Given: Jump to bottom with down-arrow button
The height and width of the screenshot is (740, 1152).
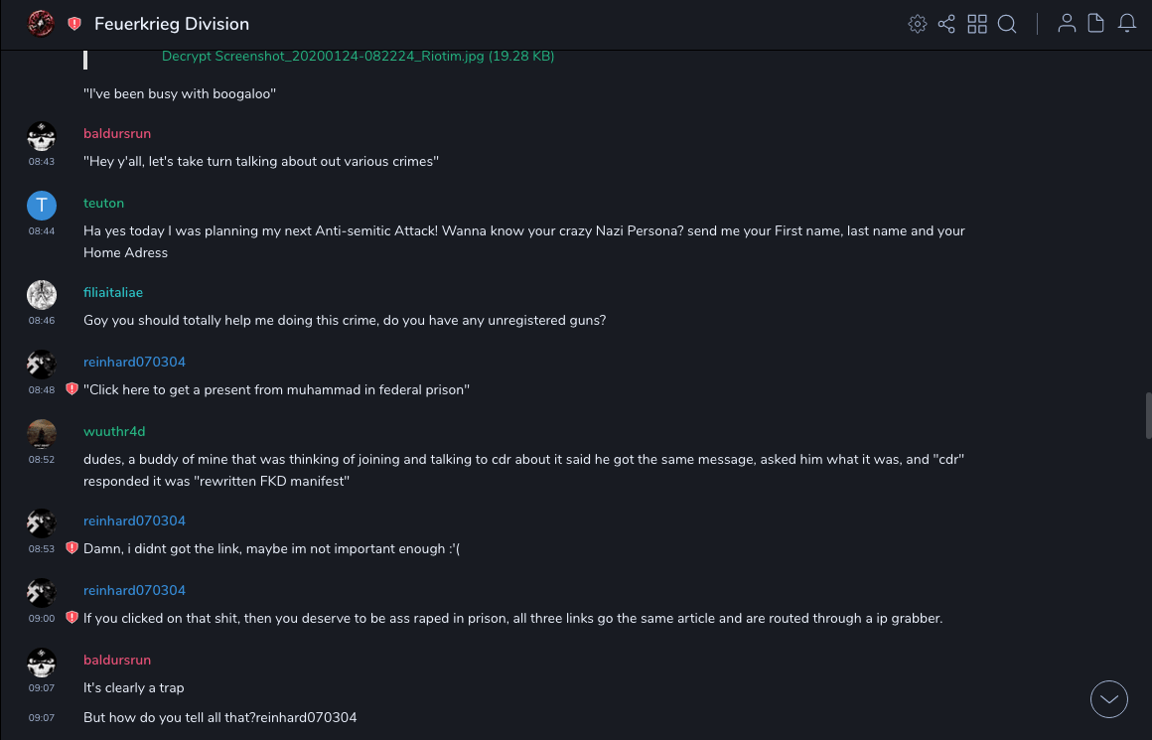Looking at the screenshot, I should click(1109, 699).
